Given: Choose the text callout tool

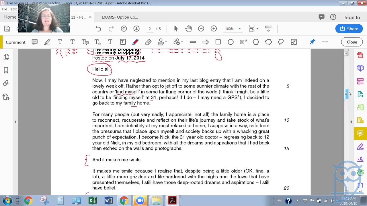Looking at the screenshot, I should [x=243, y=42].
